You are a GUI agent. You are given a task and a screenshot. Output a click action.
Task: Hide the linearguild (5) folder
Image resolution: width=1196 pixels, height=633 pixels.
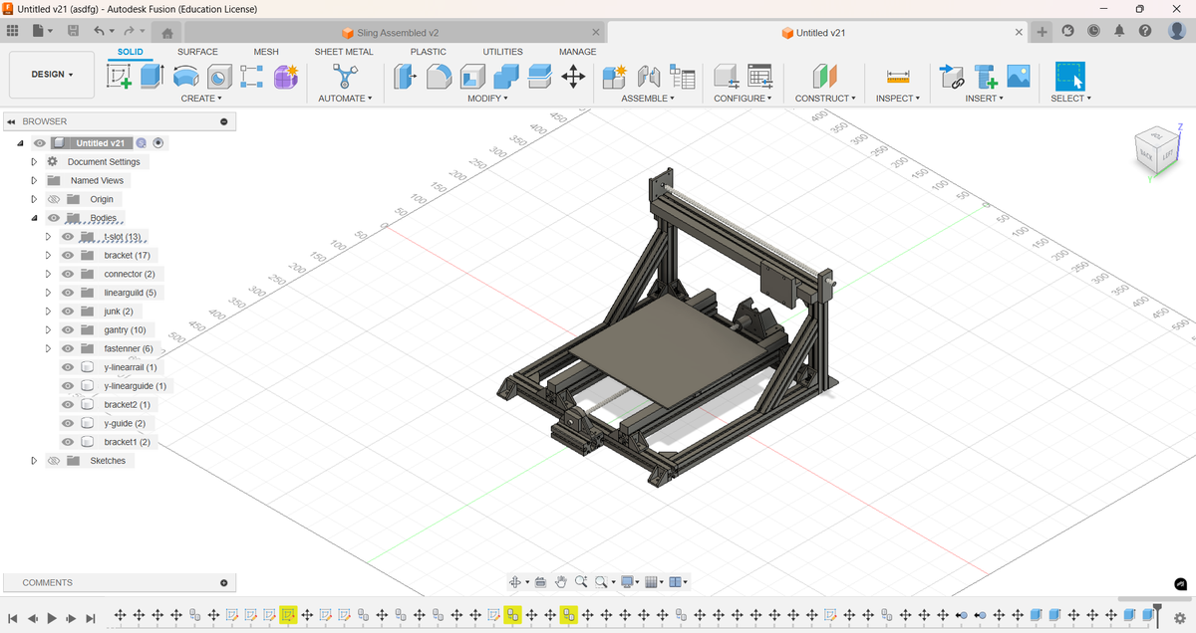[68, 293]
